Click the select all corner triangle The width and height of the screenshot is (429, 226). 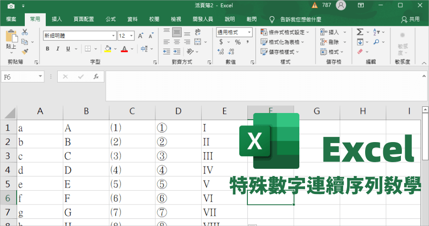point(10,113)
